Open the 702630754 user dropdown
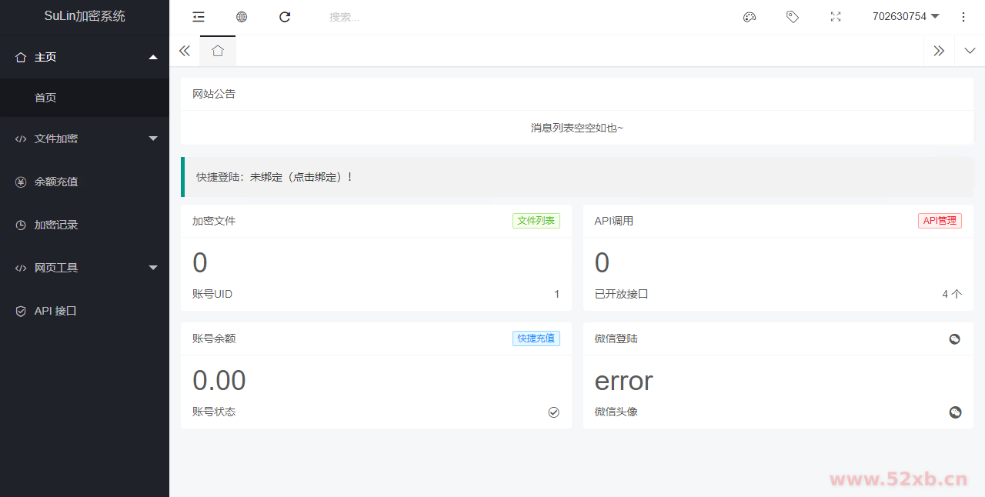Viewport: 985px width, 497px height. (906, 17)
